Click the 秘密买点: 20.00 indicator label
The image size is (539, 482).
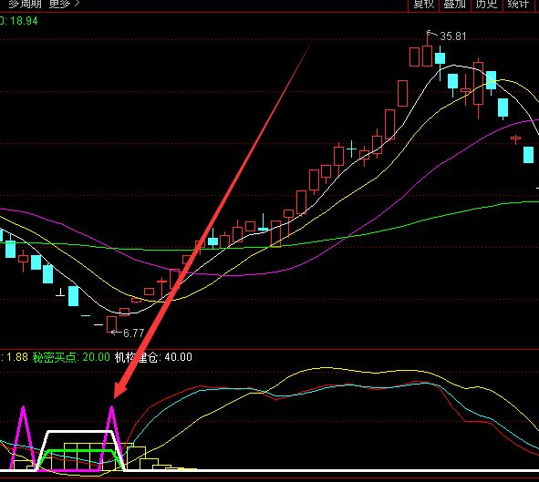click(x=71, y=357)
